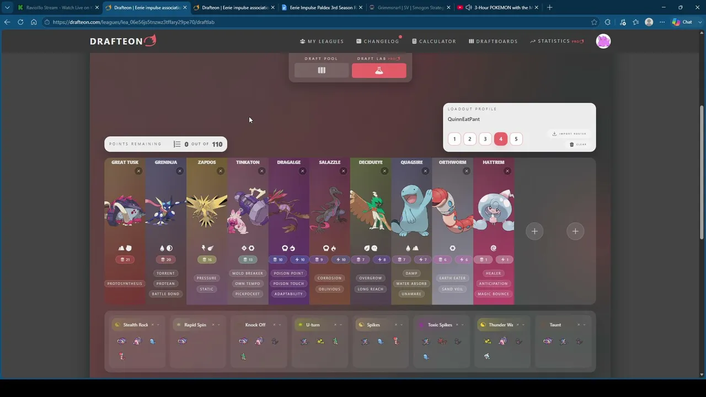Clear the current loadout
Image resolution: width=706 pixels, height=397 pixels.
(x=579, y=144)
